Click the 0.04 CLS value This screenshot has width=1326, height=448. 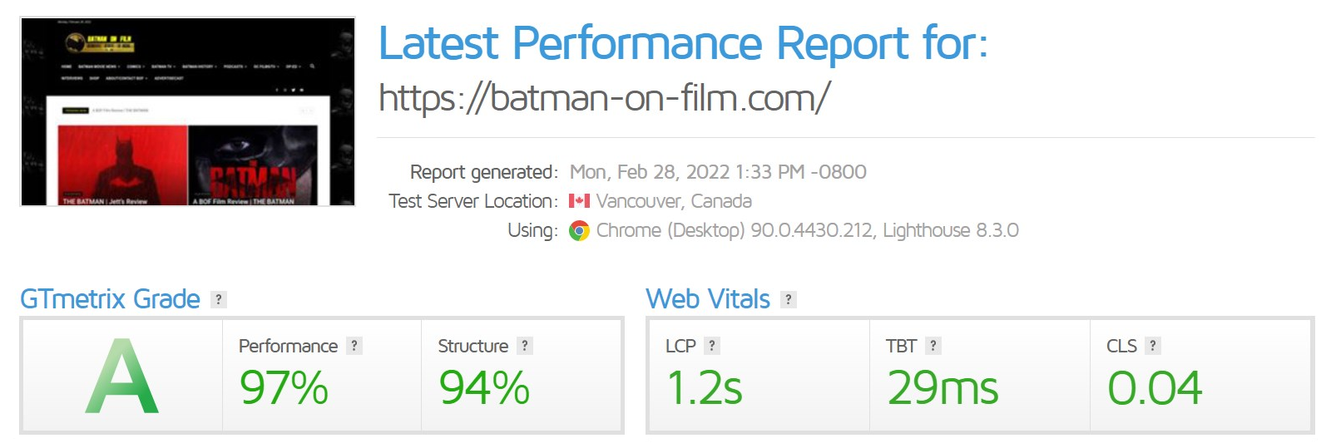tap(1155, 388)
